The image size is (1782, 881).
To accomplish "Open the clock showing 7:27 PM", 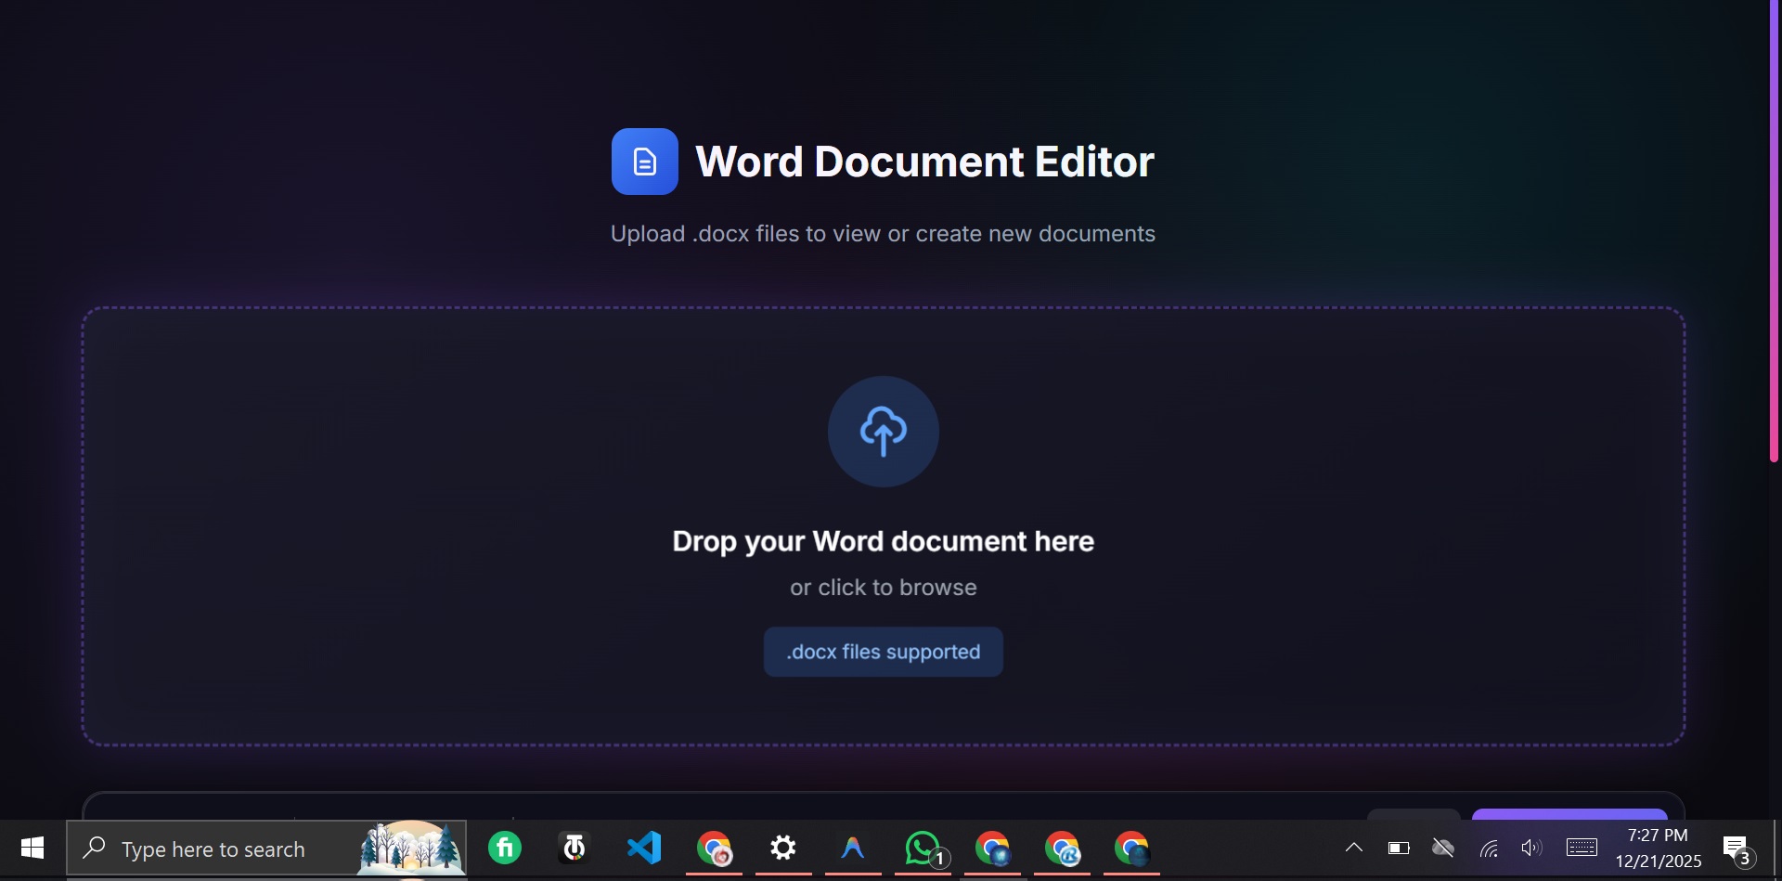I will pos(1658,849).
